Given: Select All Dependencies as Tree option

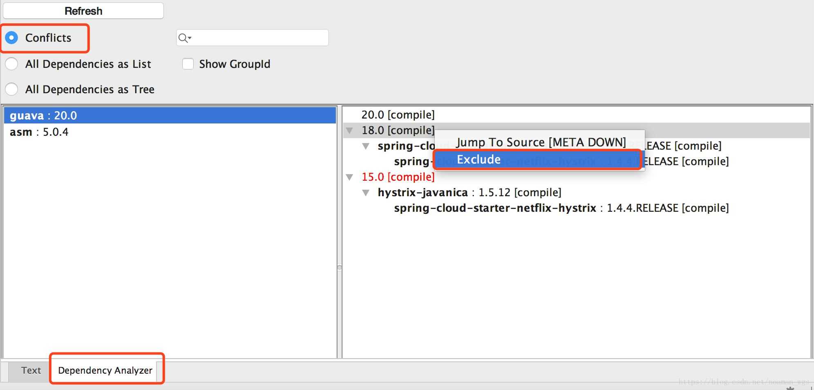Looking at the screenshot, I should tap(12, 90).
